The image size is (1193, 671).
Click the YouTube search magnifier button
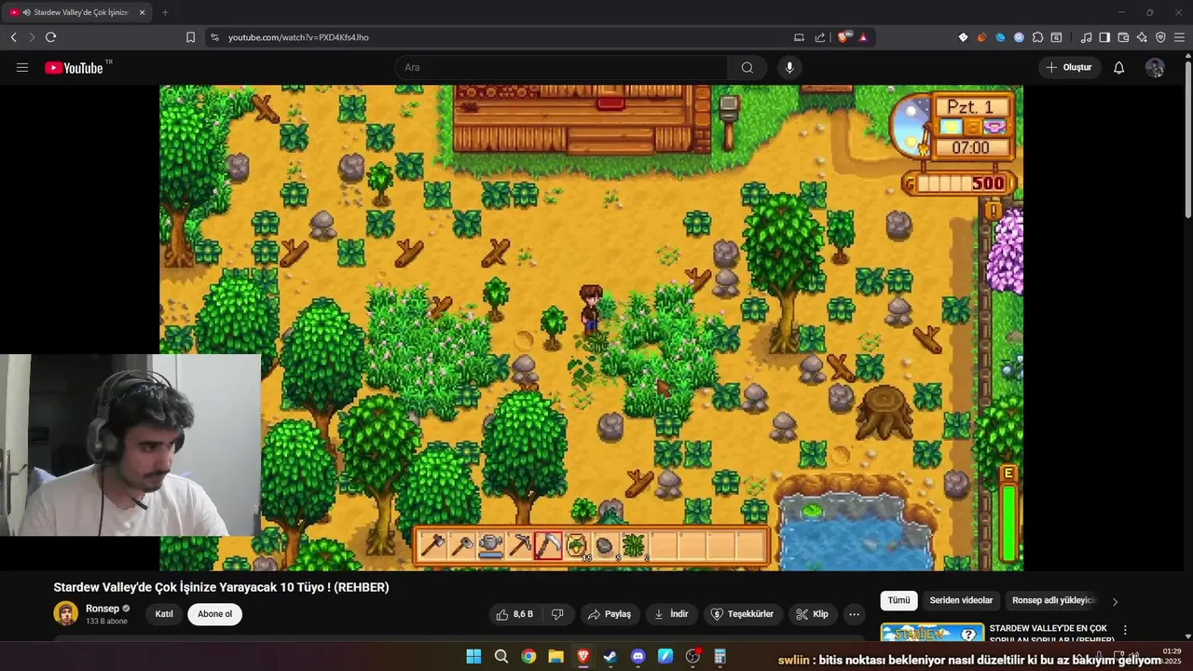pyautogui.click(x=747, y=67)
